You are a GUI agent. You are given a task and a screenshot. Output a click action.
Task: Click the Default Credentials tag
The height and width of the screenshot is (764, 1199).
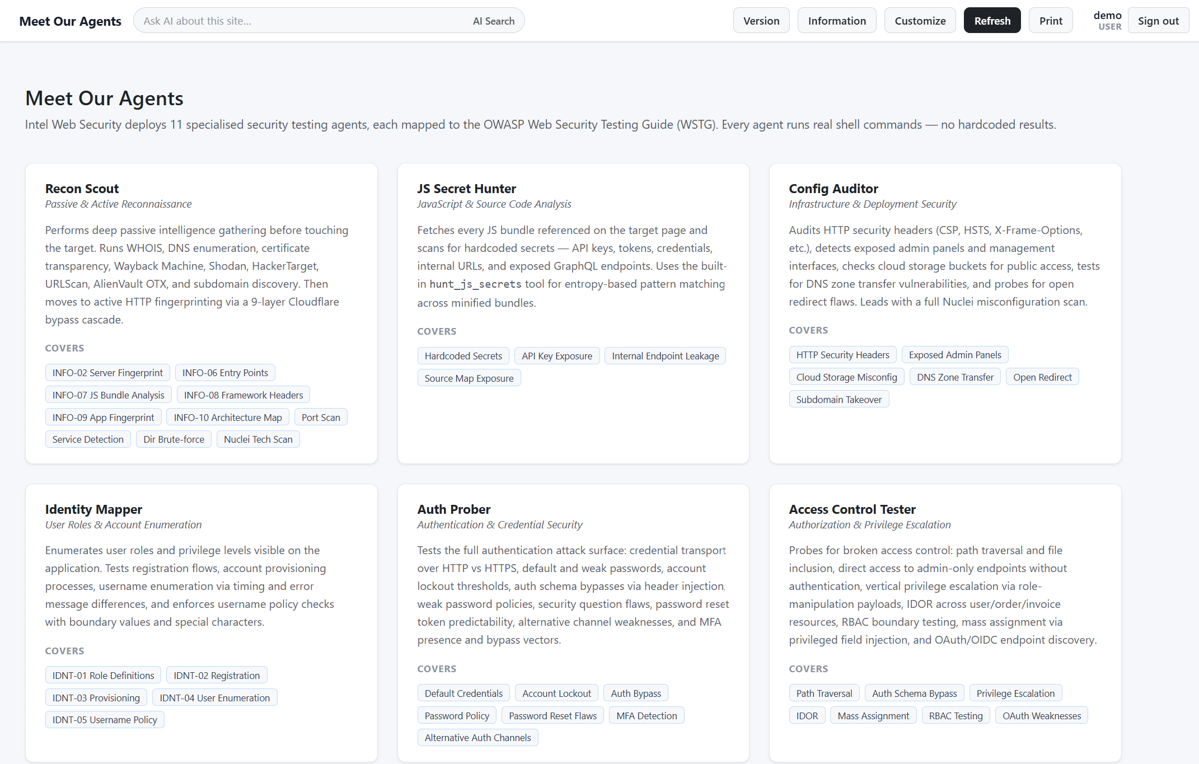[x=463, y=693]
